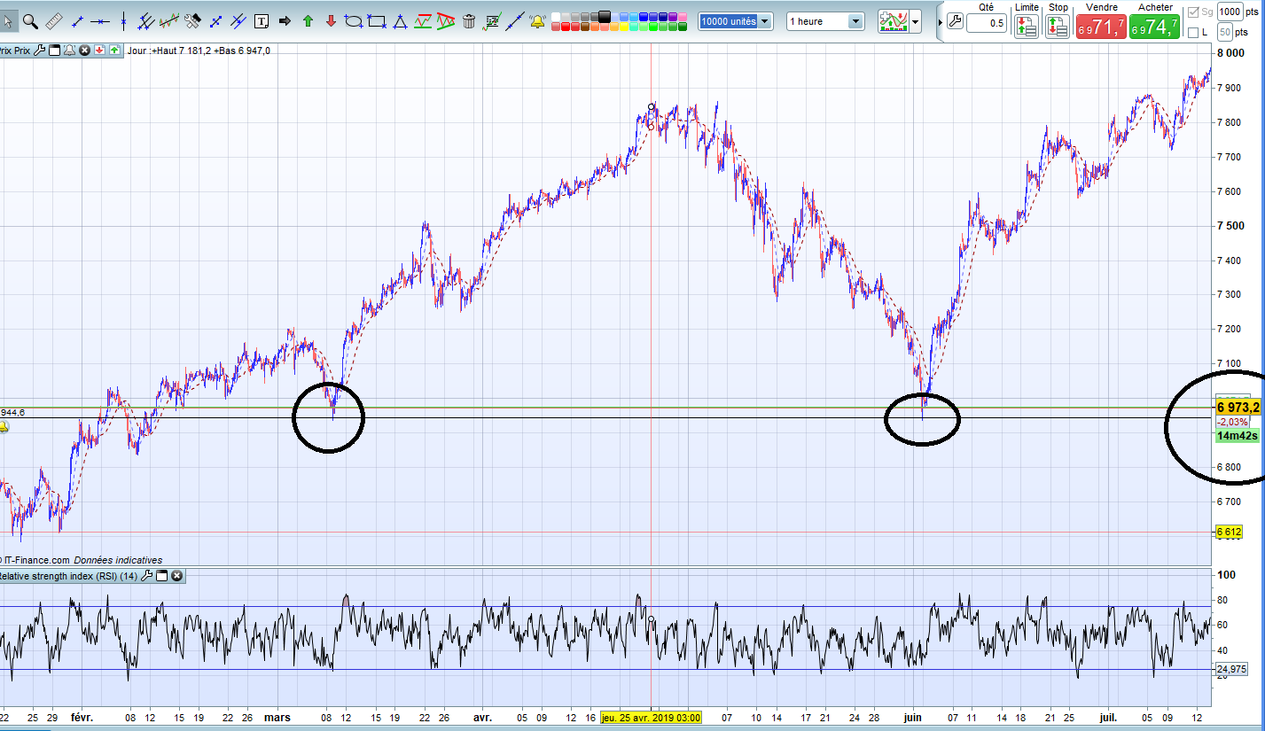Toggle the Sg checkbox
The width and height of the screenshot is (1265, 731).
(1192, 12)
